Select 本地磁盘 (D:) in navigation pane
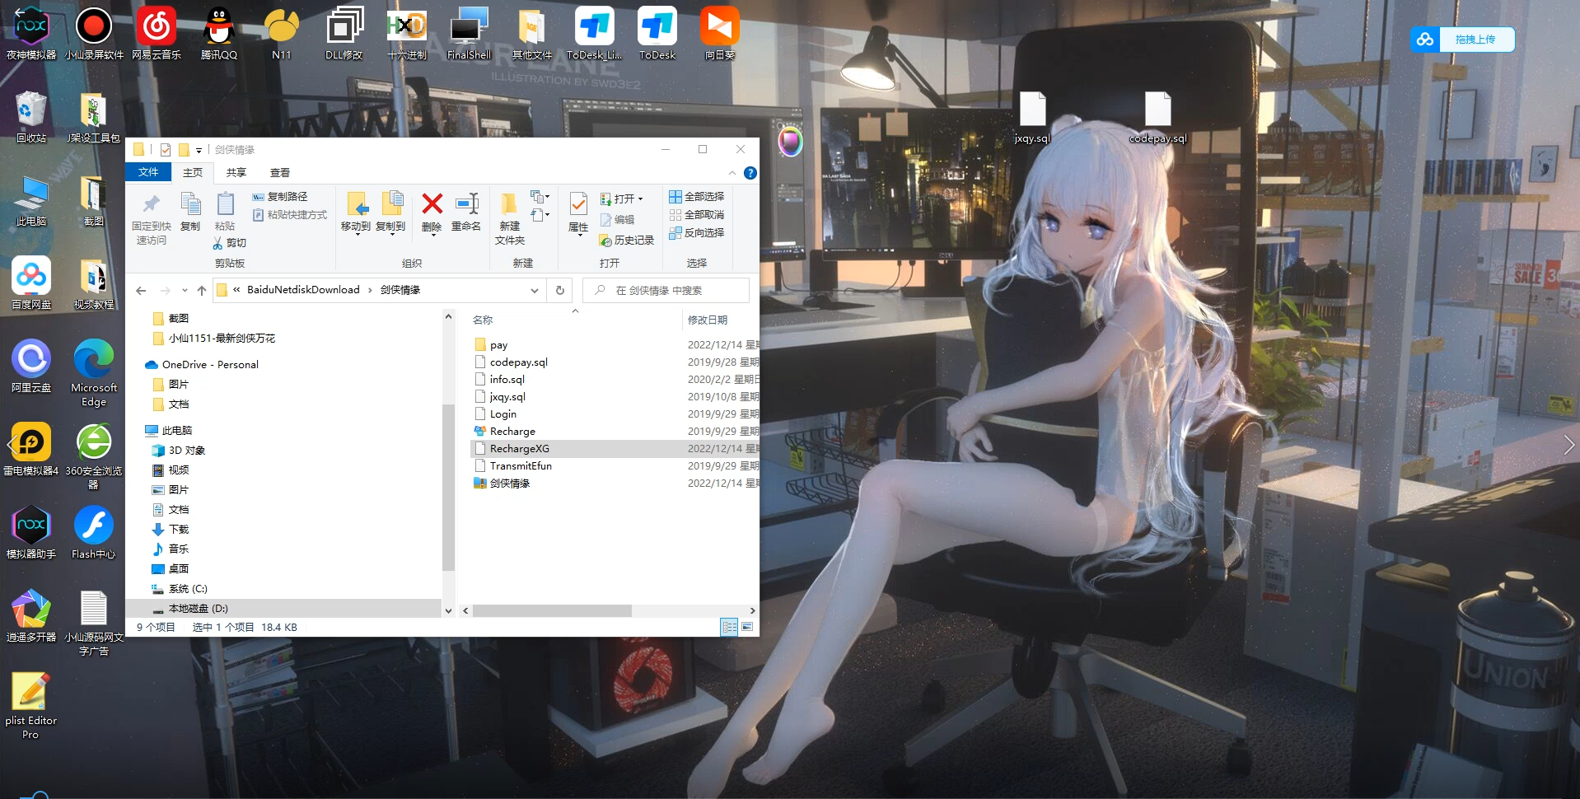The width and height of the screenshot is (1580, 799). click(283, 608)
